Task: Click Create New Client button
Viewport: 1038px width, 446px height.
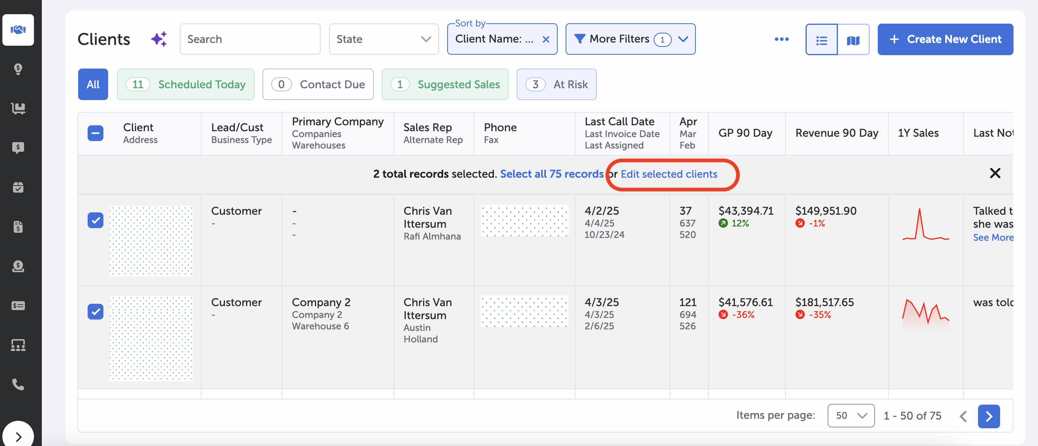Action: [x=945, y=39]
